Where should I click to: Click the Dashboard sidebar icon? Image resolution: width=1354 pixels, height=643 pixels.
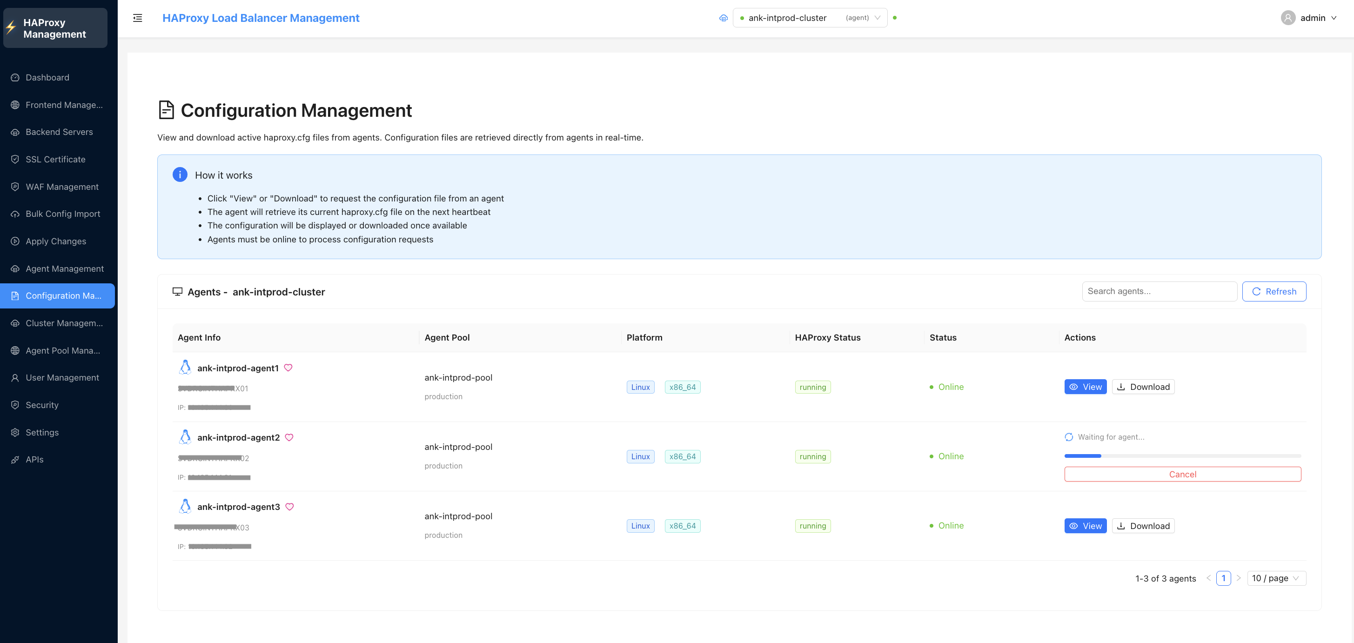tap(15, 77)
